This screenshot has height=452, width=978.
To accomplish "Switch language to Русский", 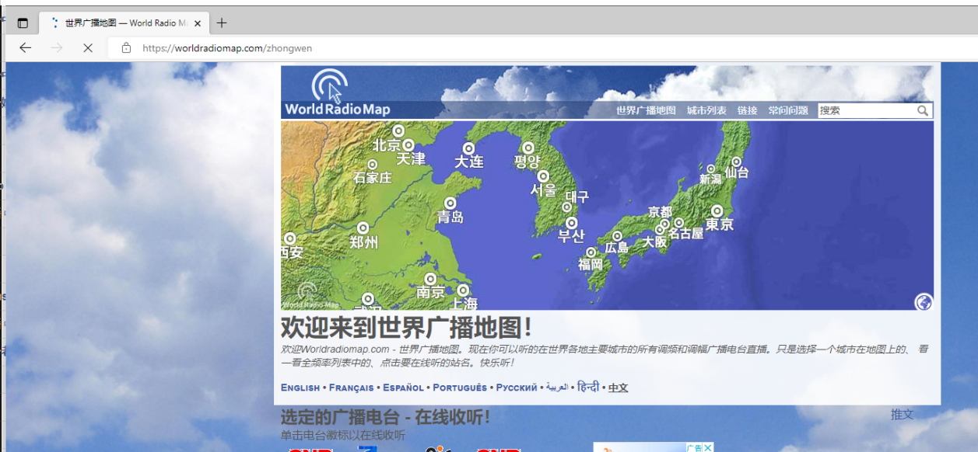I will click(517, 388).
